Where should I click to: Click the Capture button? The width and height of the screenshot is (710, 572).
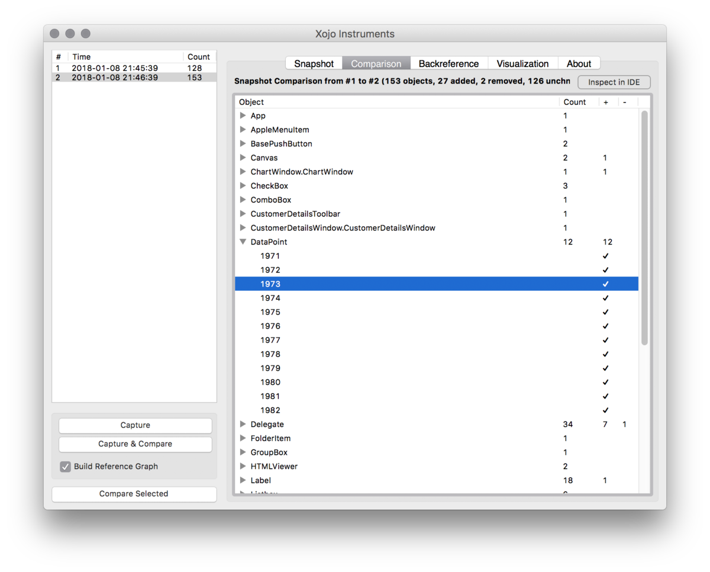point(135,425)
